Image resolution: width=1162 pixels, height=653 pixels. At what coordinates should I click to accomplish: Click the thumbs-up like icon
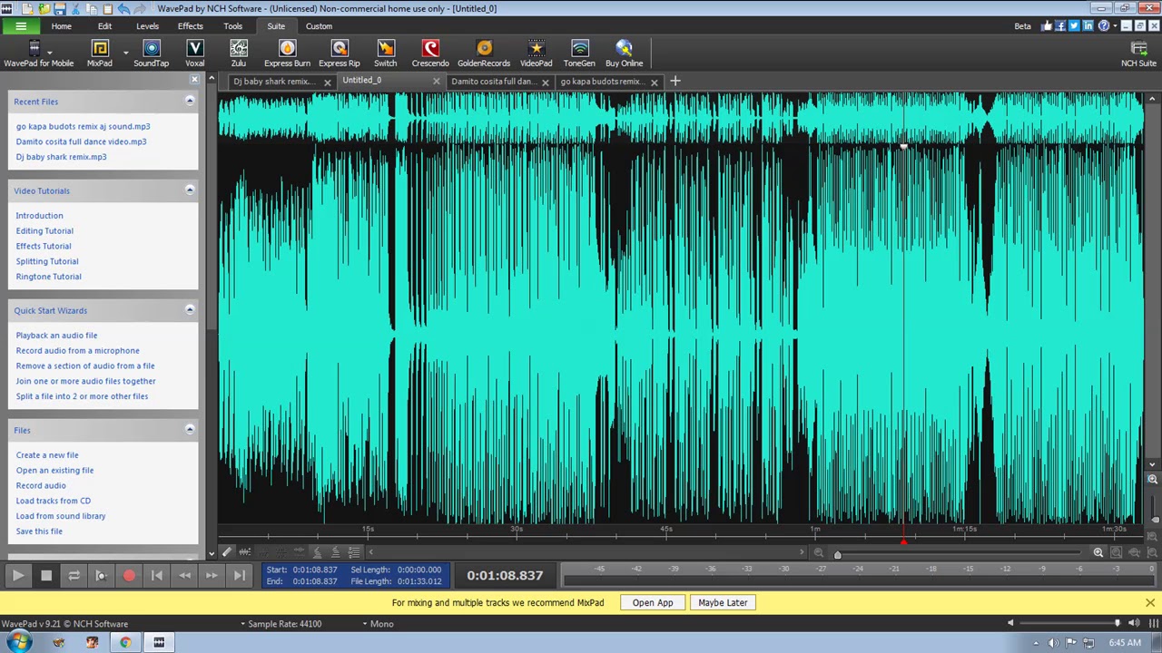pyautogui.click(x=1047, y=26)
